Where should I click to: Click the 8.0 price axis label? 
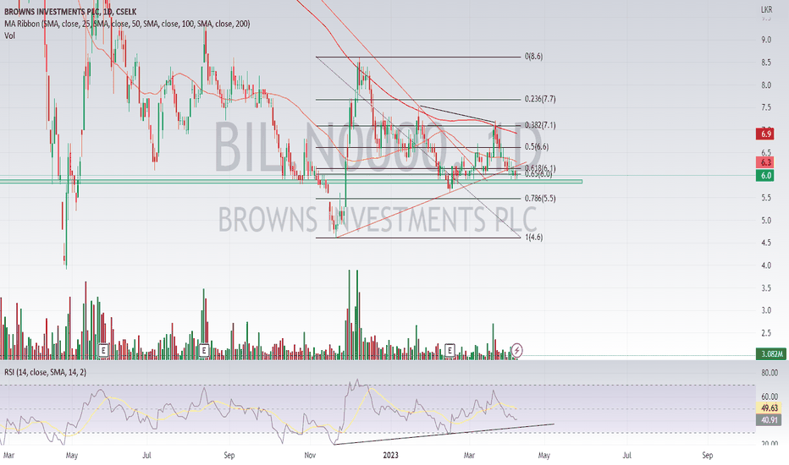coord(766,85)
